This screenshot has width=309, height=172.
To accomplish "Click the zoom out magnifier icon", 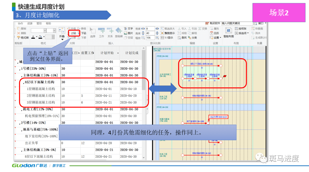I will (x=143, y=38).
